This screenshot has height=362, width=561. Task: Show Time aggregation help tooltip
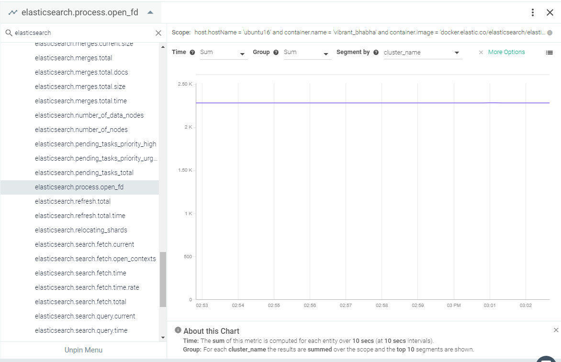click(x=192, y=53)
